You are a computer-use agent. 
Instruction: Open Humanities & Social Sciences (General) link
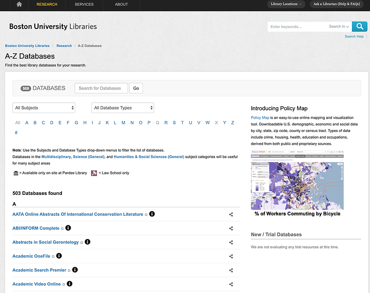[x=149, y=157]
